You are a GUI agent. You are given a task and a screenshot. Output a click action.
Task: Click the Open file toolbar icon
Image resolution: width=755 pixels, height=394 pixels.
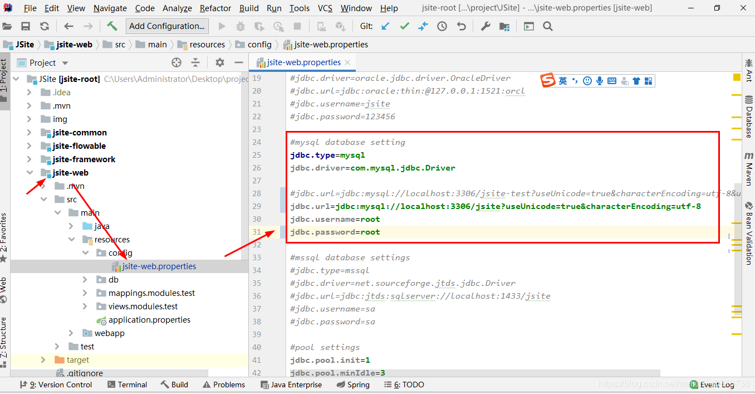click(7, 26)
